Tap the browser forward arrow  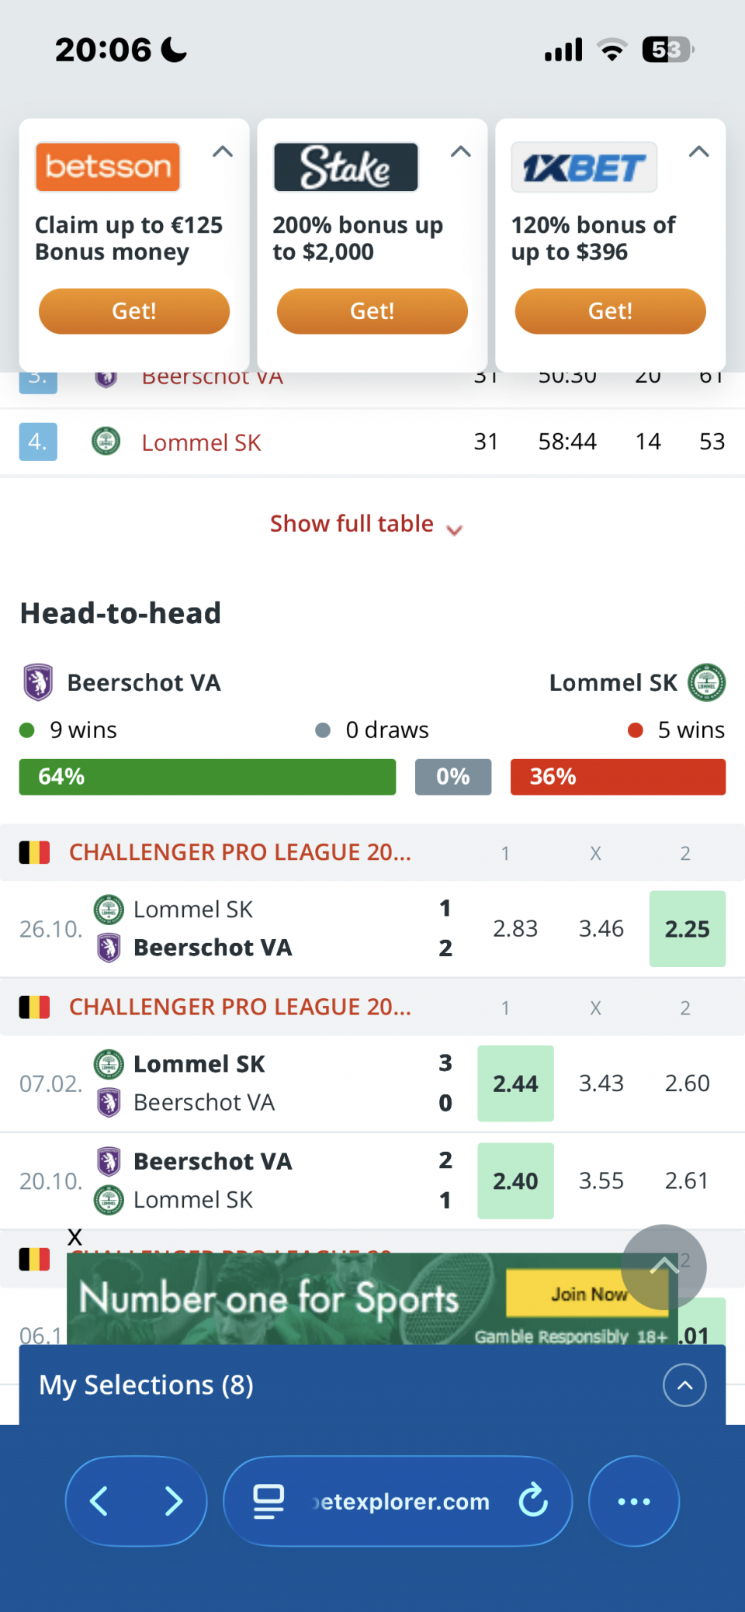174,1501
